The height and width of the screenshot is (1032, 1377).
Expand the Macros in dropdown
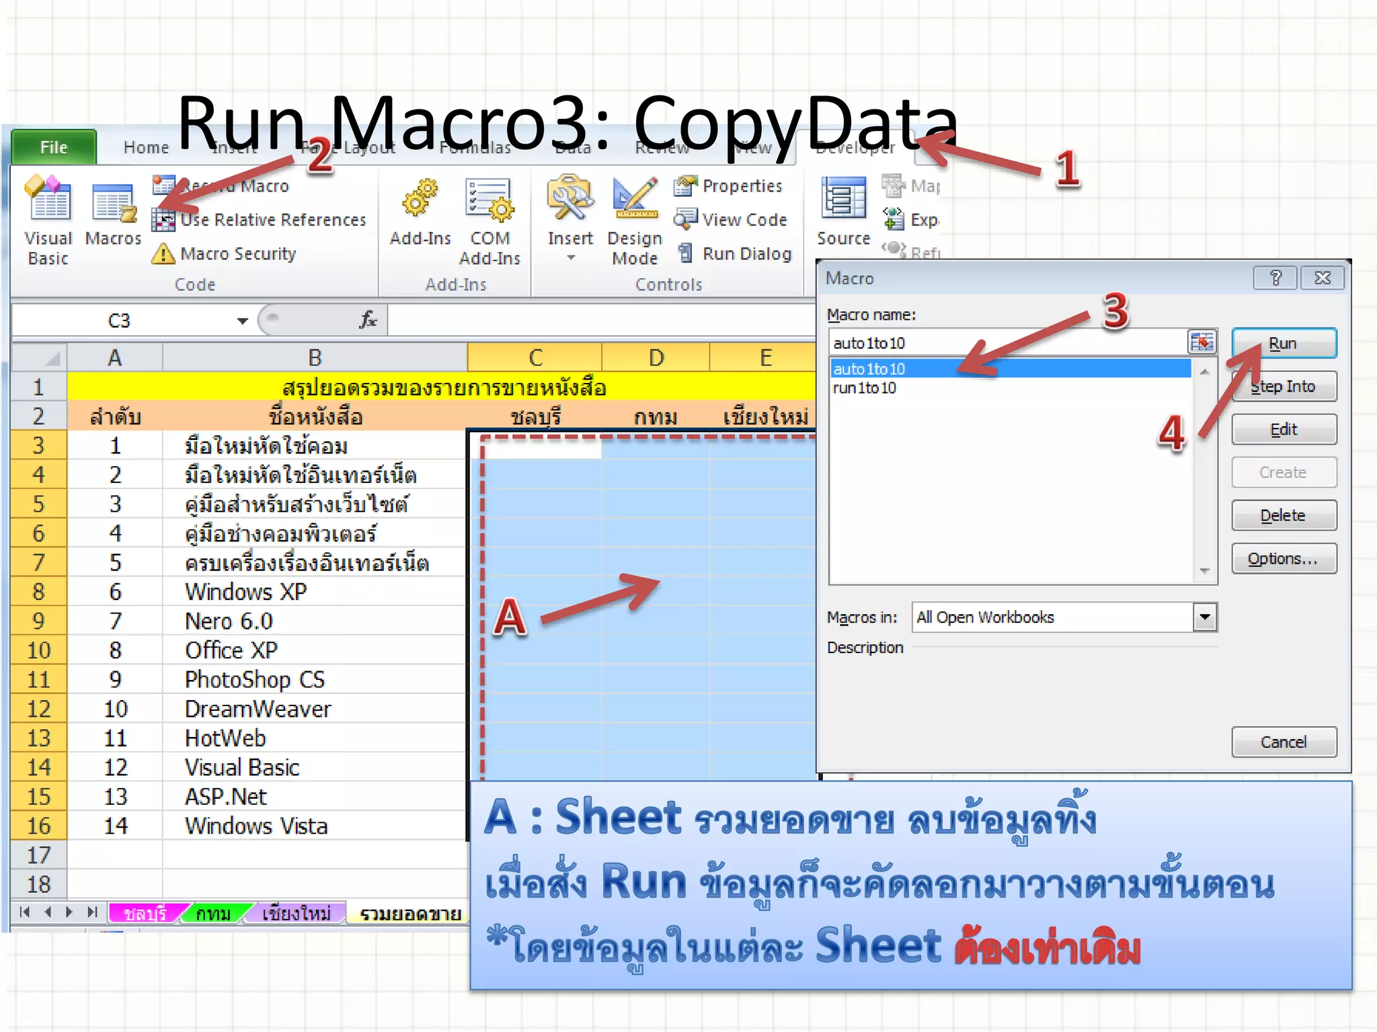click(1205, 617)
